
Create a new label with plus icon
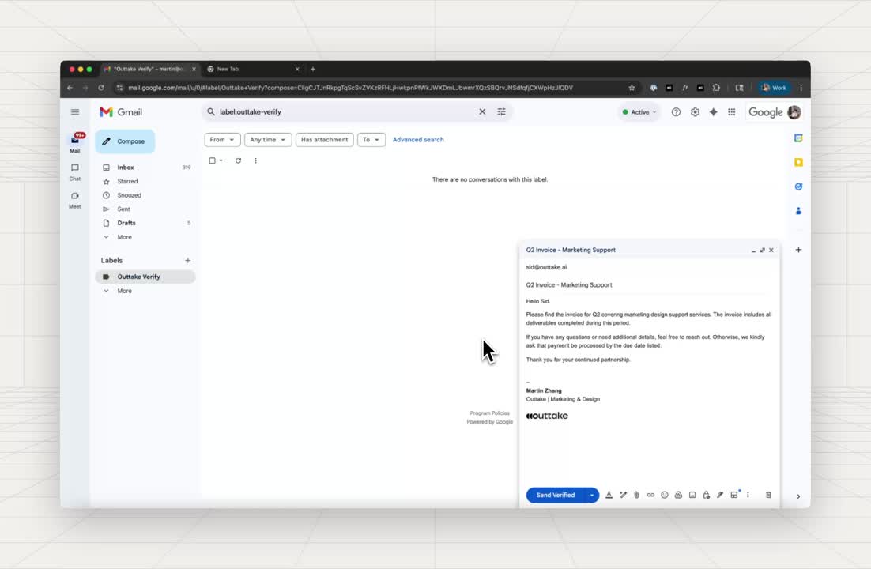pyautogui.click(x=188, y=260)
